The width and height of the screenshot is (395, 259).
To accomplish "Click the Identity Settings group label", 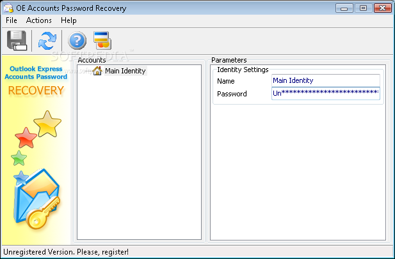I will [x=243, y=70].
